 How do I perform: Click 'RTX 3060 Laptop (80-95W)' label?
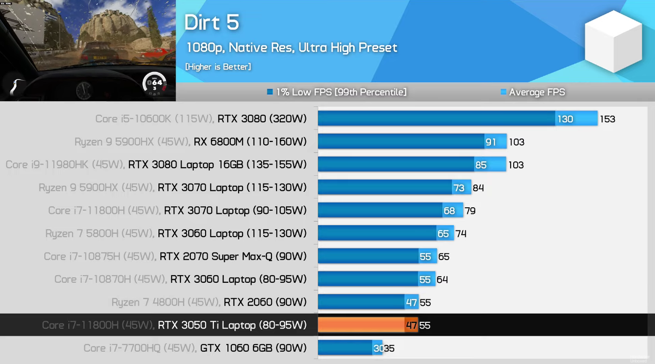pos(239,279)
